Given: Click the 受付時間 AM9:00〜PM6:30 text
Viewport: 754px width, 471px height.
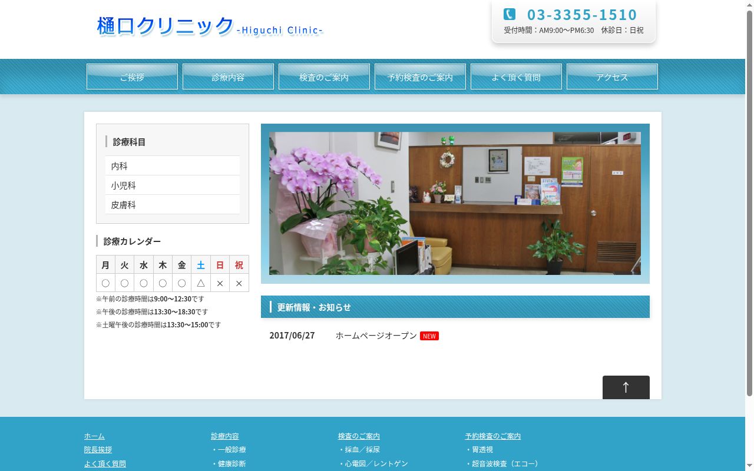Looking at the screenshot, I should click(x=549, y=30).
